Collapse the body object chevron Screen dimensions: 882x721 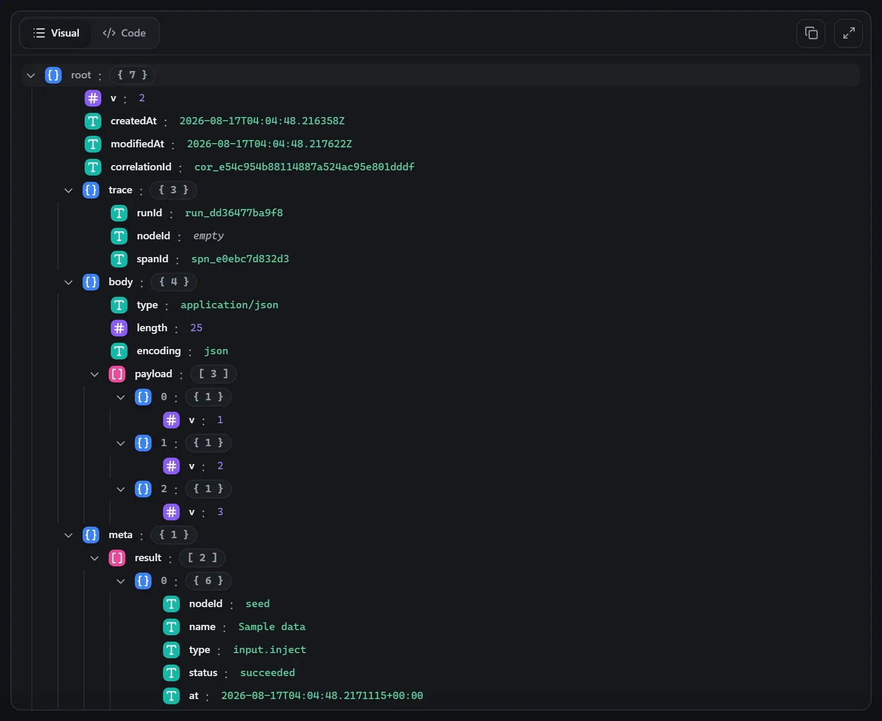pos(68,282)
